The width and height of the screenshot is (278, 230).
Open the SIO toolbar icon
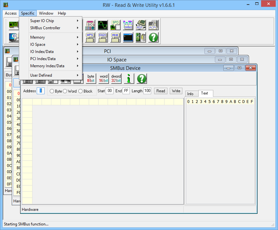click(x=90, y=25)
